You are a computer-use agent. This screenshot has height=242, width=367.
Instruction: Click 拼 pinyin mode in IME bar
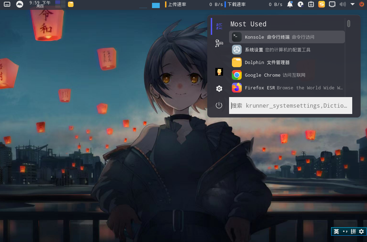click(x=353, y=231)
